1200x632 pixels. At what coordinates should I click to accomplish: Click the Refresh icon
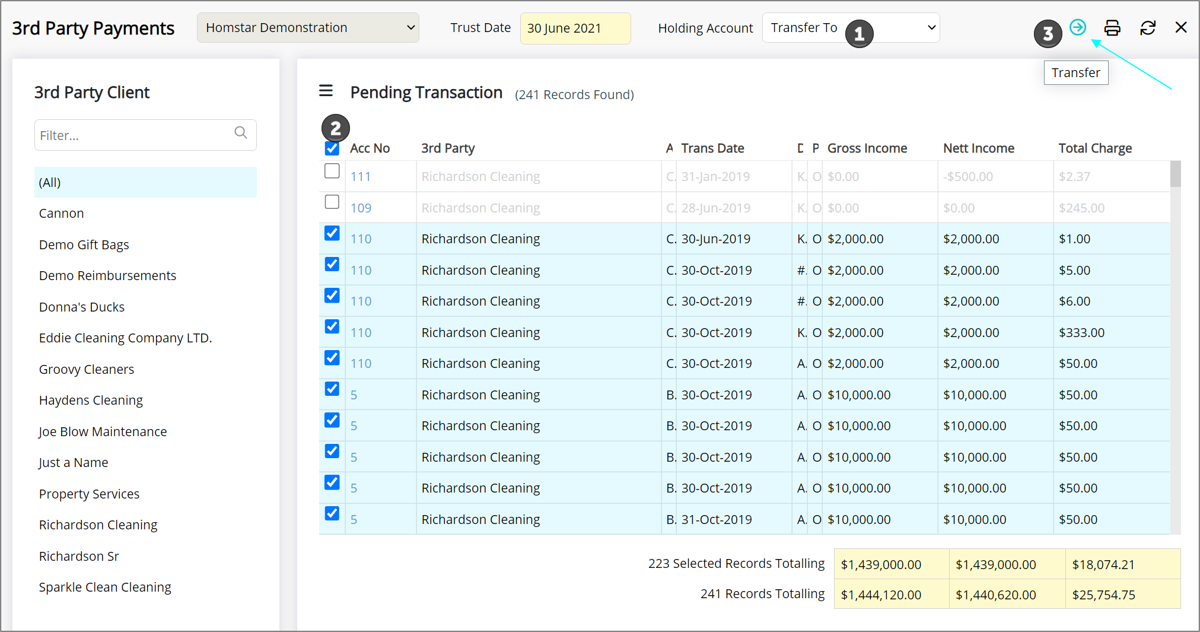[x=1148, y=28]
